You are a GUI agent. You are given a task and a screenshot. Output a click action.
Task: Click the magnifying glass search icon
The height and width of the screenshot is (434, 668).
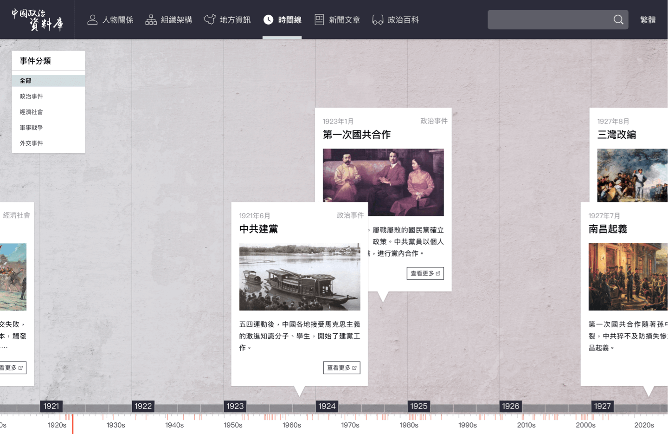618,19
